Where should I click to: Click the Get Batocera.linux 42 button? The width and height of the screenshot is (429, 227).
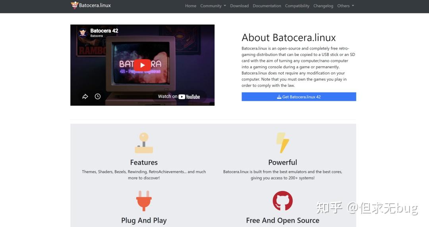coord(299,97)
